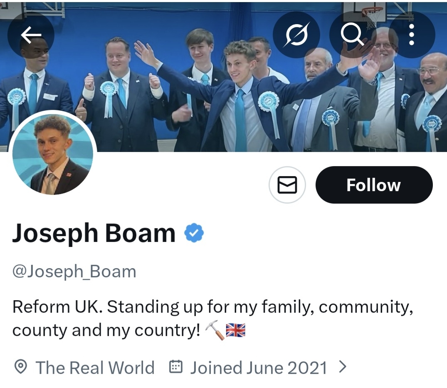Image resolution: width=447 pixels, height=388 pixels.
Task: Tap the blue verified checkmark badge
Action: click(x=194, y=233)
